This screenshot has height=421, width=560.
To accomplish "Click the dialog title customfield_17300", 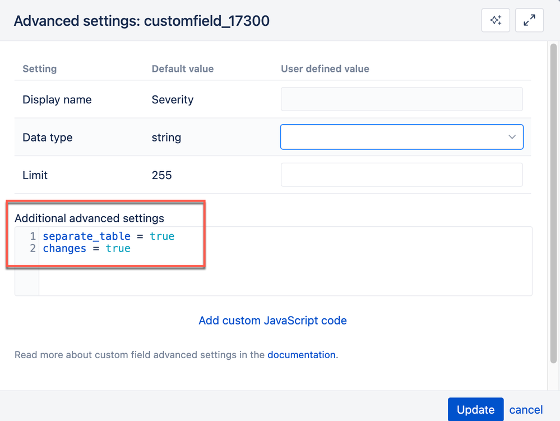I will (207, 21).
